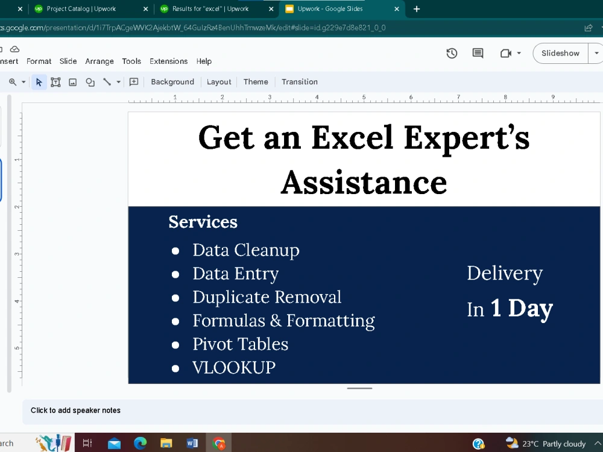Open the Format menu

[x=39, y=61]
